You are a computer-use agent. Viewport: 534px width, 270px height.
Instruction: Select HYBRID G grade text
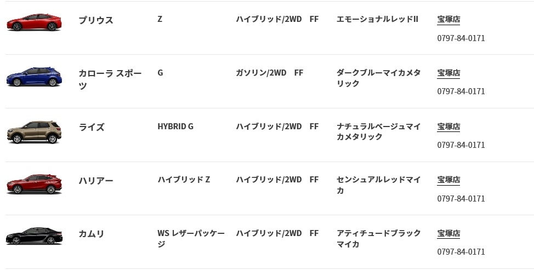(x=175, y=127)
